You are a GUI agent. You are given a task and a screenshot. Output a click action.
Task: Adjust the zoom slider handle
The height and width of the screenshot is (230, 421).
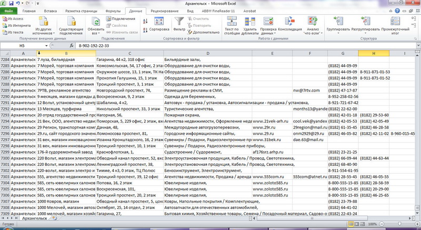[399, 224]
